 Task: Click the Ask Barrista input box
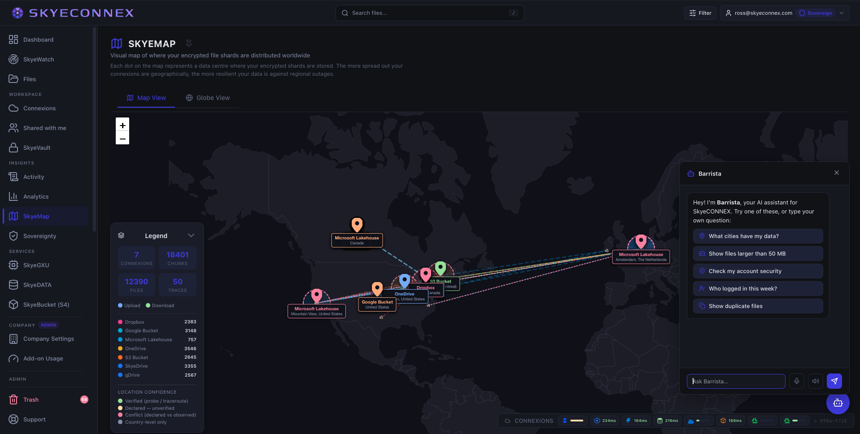pos(736,381)
